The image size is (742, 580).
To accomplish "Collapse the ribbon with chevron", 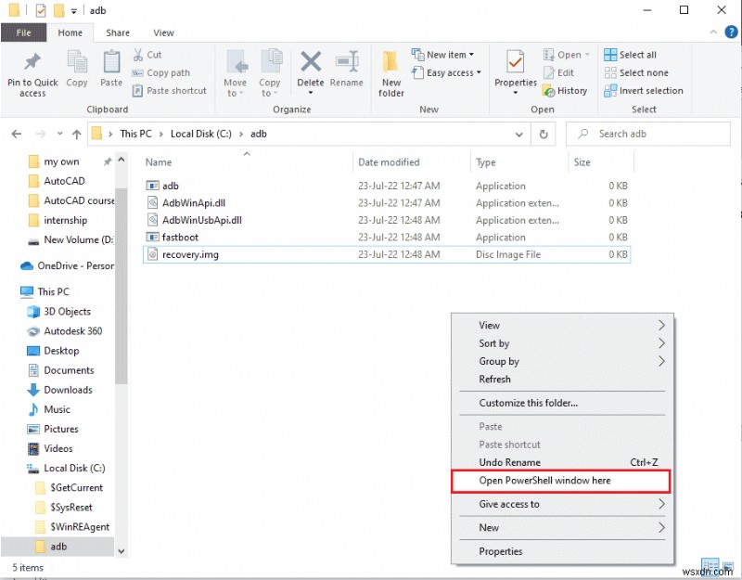I will click(x=713, y=32).
